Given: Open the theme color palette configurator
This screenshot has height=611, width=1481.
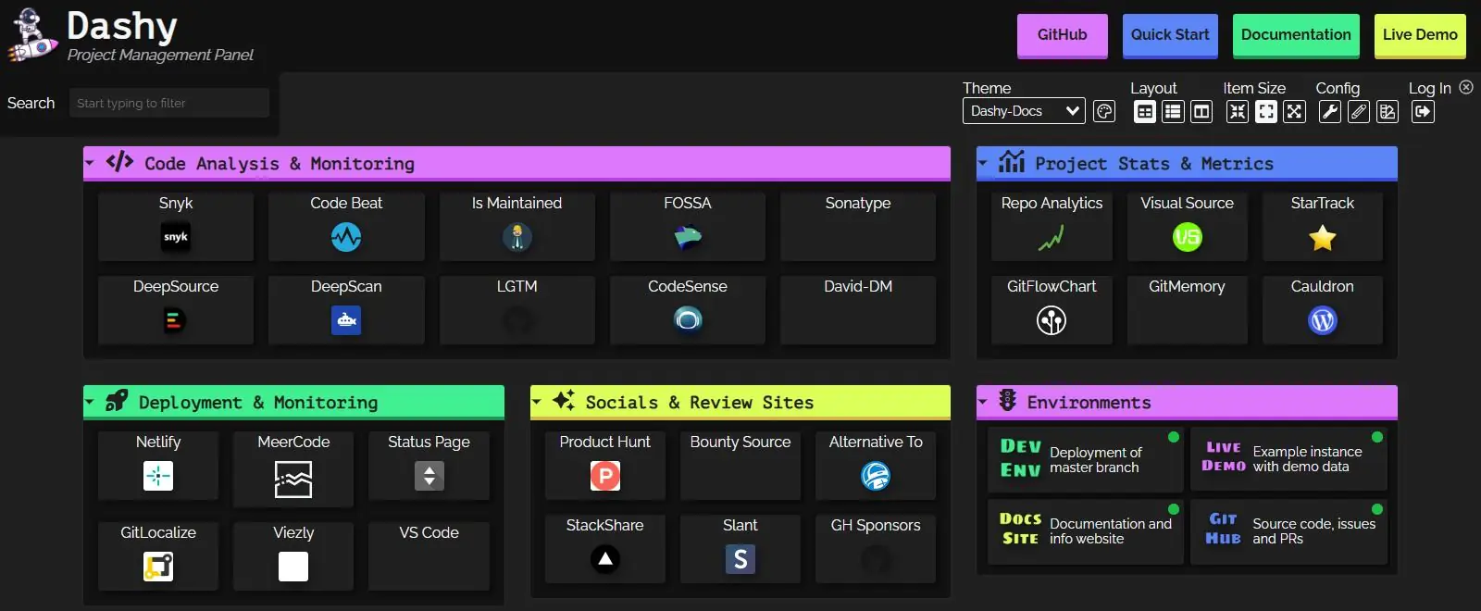Looking at the screenshot, I should coord(1104,112).
